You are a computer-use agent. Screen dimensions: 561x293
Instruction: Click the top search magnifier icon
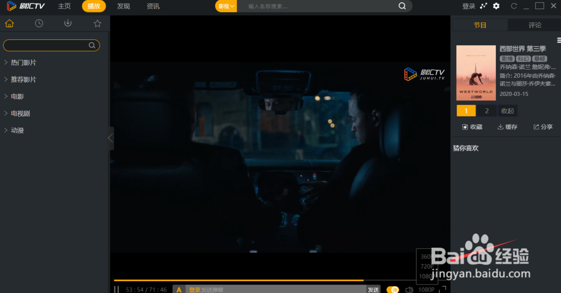tap(402, 6)
